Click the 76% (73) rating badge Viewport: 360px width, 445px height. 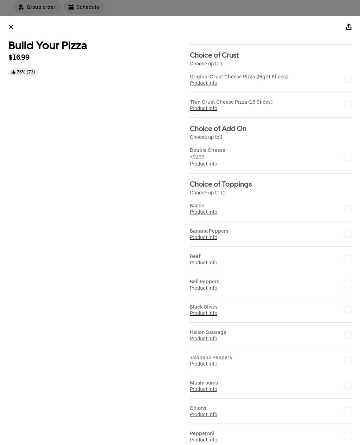tap(23, 72)
